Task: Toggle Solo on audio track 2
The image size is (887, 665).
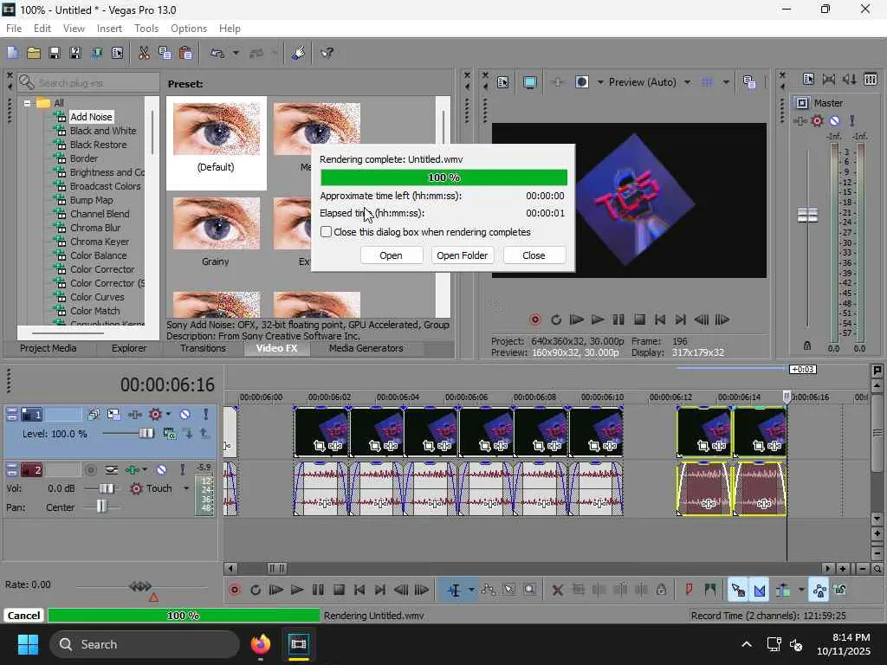Action: [182, 470]
